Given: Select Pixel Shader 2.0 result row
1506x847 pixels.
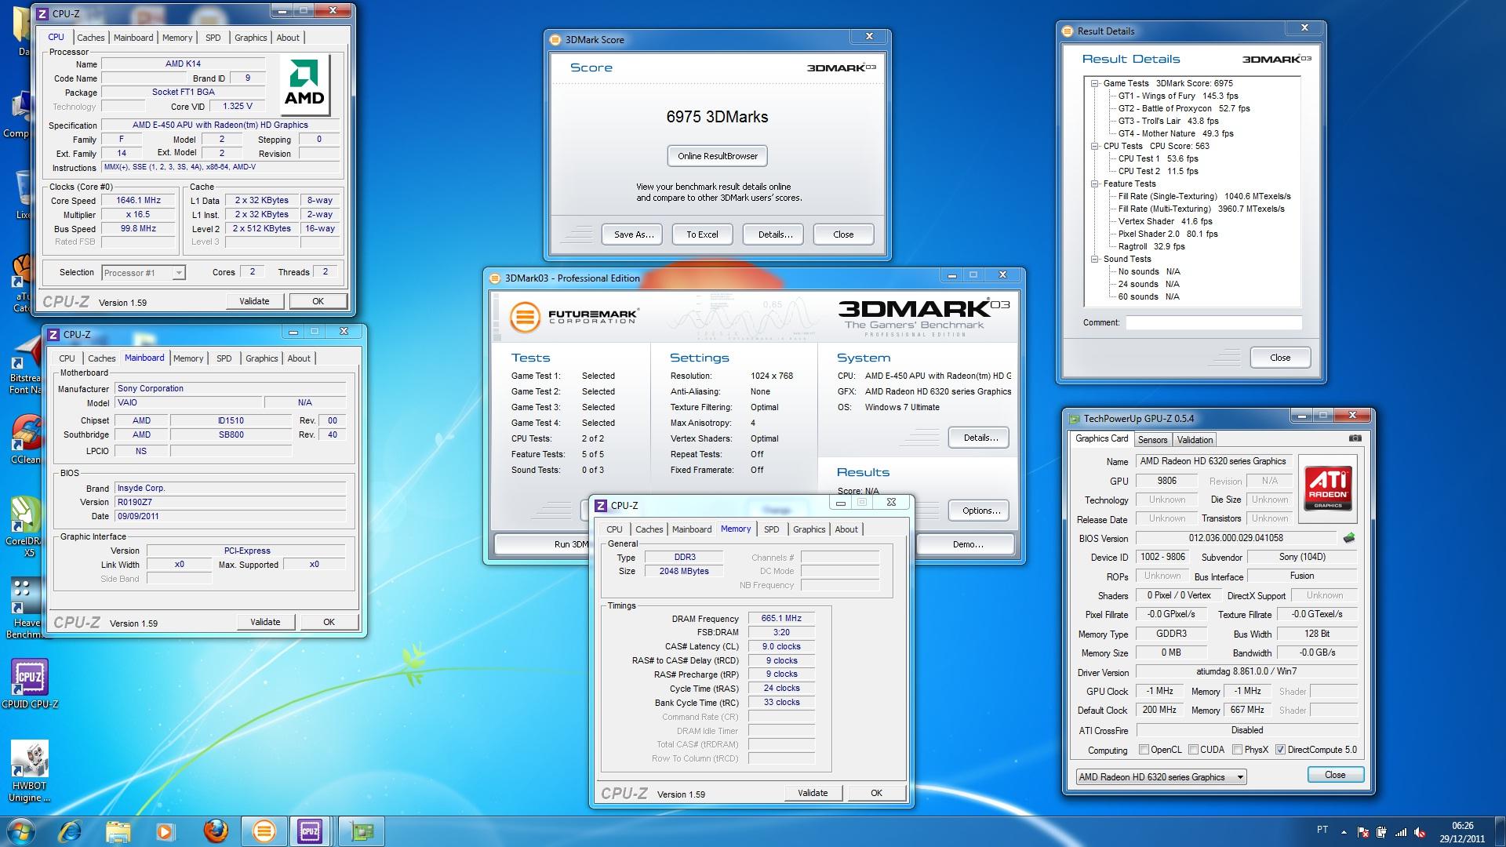Looking at the screenshot, I should 1168,234.
